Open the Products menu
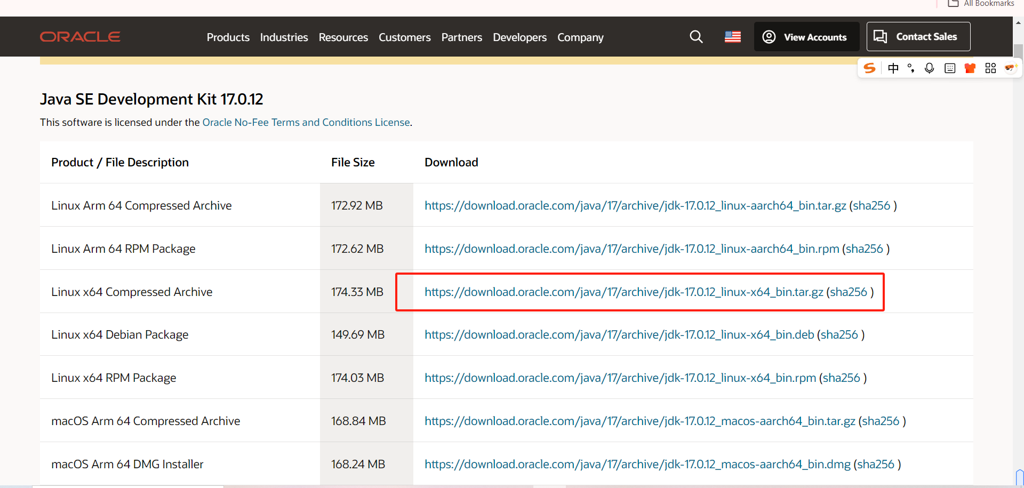This screenshot has height=488, width=1024. click(x=228, y=37)
